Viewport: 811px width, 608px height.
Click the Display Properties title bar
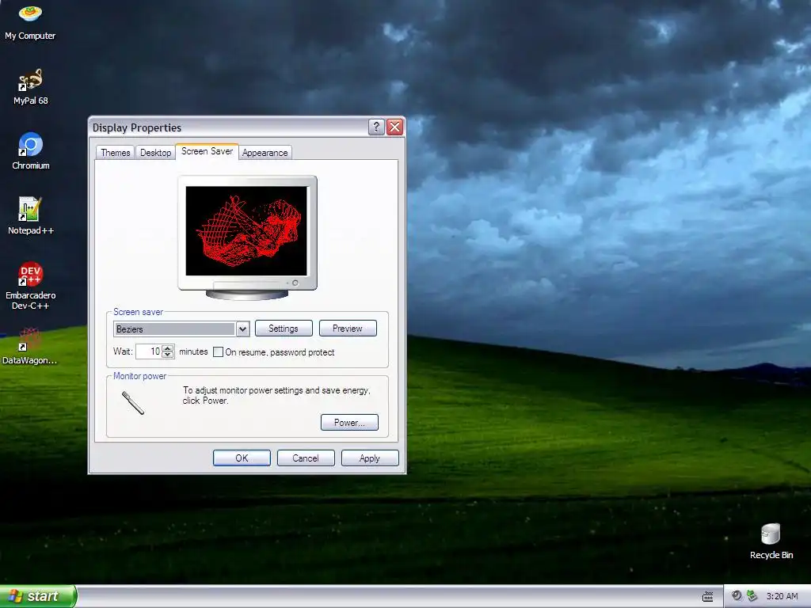point(227,127)
